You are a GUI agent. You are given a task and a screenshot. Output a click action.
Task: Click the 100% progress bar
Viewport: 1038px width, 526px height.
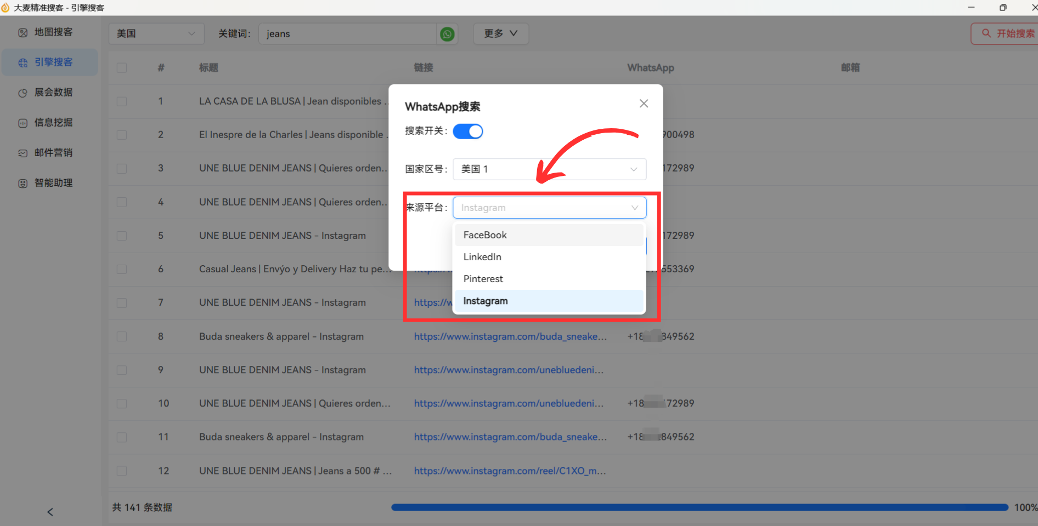click(699, 507)
